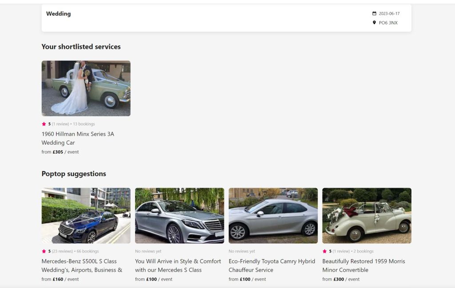Open the white Morris Minor Convertible photo
Screen dimensions: 455x288
(367, 216)
